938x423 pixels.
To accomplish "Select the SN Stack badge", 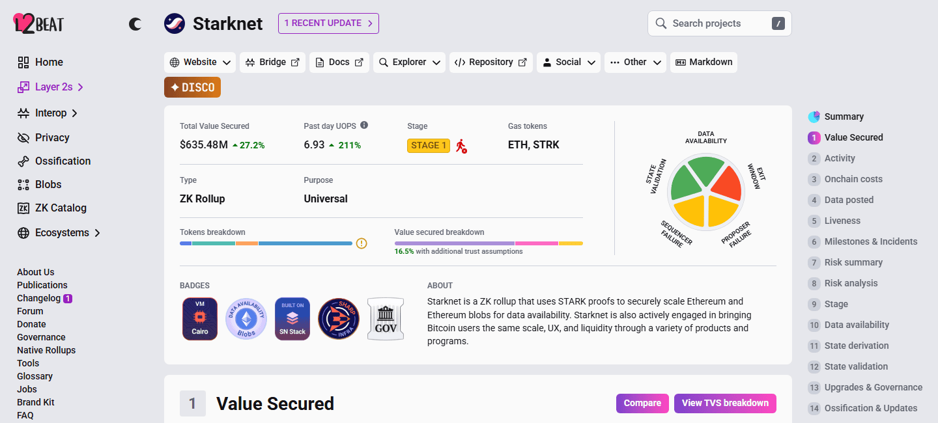I will point(292,319).
